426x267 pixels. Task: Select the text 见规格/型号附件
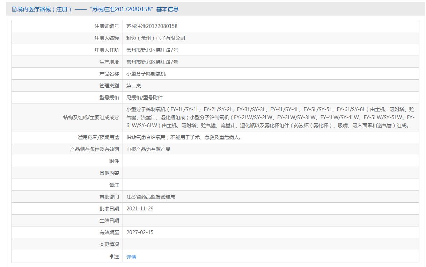pyautogui.click(x=145, y=98)
